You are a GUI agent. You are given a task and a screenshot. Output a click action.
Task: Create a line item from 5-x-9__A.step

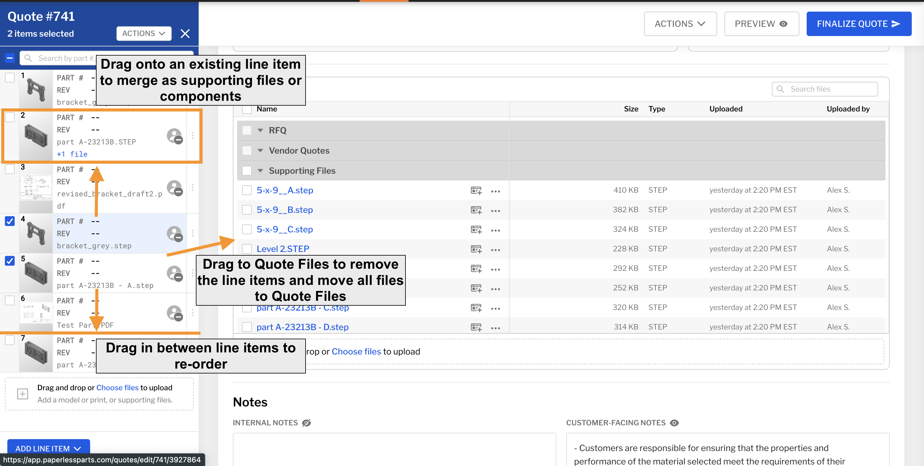[476, 190]
